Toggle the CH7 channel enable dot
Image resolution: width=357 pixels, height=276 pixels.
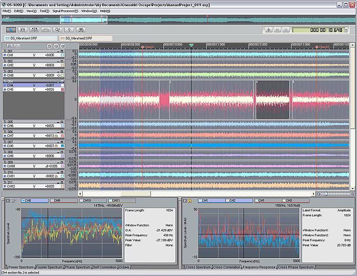pos(5,136)
